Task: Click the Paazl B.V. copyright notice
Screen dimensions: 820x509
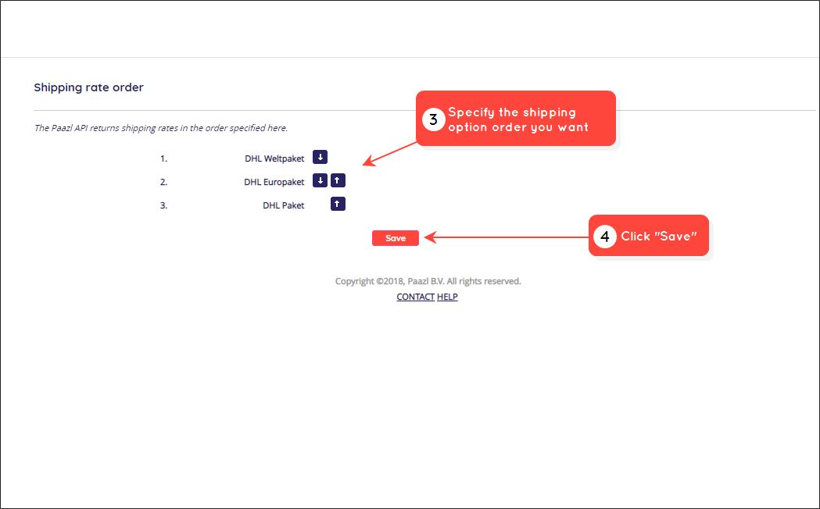Action: (x=428, y=281)
